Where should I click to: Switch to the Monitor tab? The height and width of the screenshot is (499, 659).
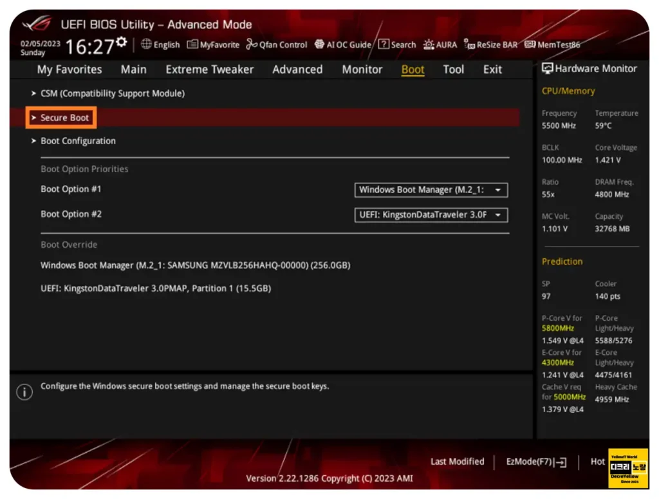[362, 70]
